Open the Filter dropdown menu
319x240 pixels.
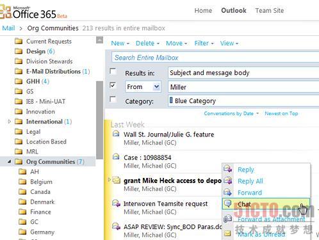click(x=204, y=44)
